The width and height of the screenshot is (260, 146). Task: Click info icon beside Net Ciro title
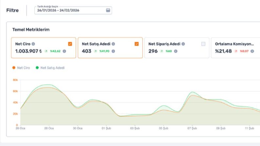coord(33,44)
